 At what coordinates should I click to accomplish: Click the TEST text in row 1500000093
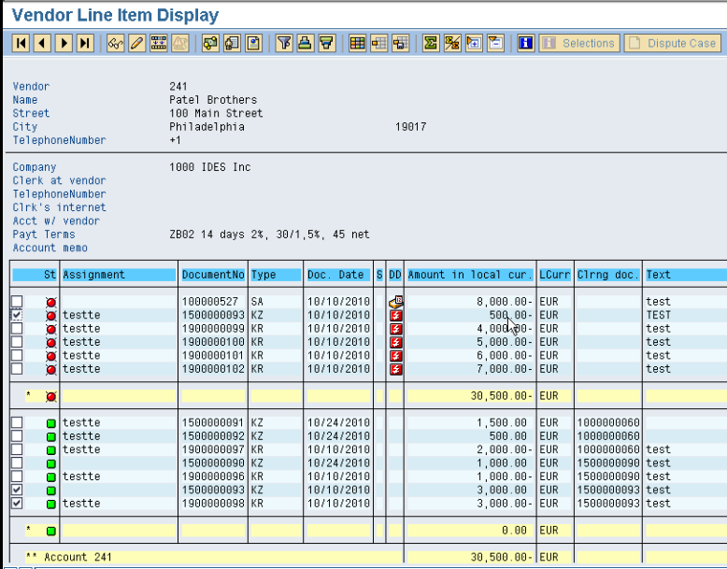659,316
